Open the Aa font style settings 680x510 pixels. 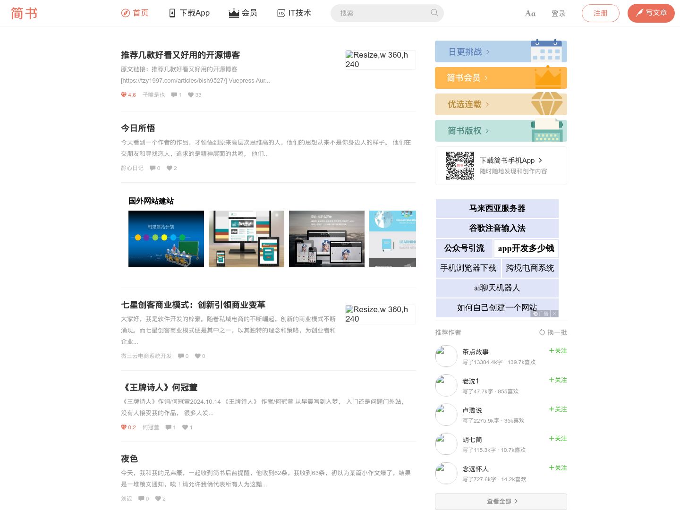pyautogui.click(x=530, y=13)
